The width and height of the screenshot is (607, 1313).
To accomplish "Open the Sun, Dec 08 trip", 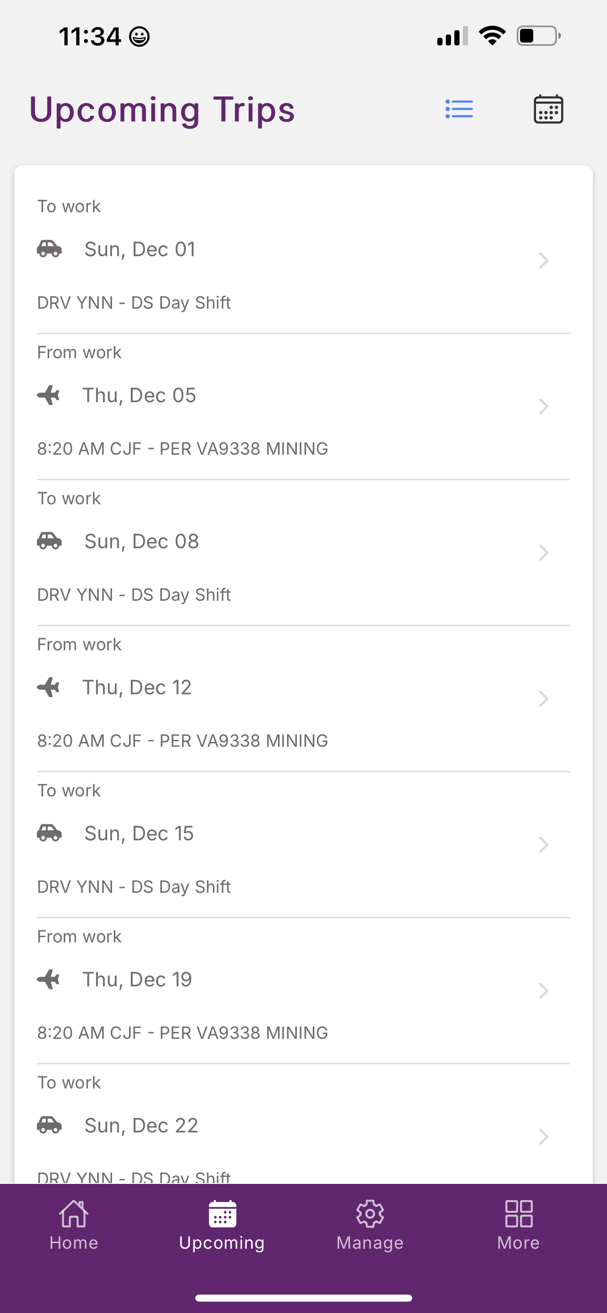I will (303, 553).
